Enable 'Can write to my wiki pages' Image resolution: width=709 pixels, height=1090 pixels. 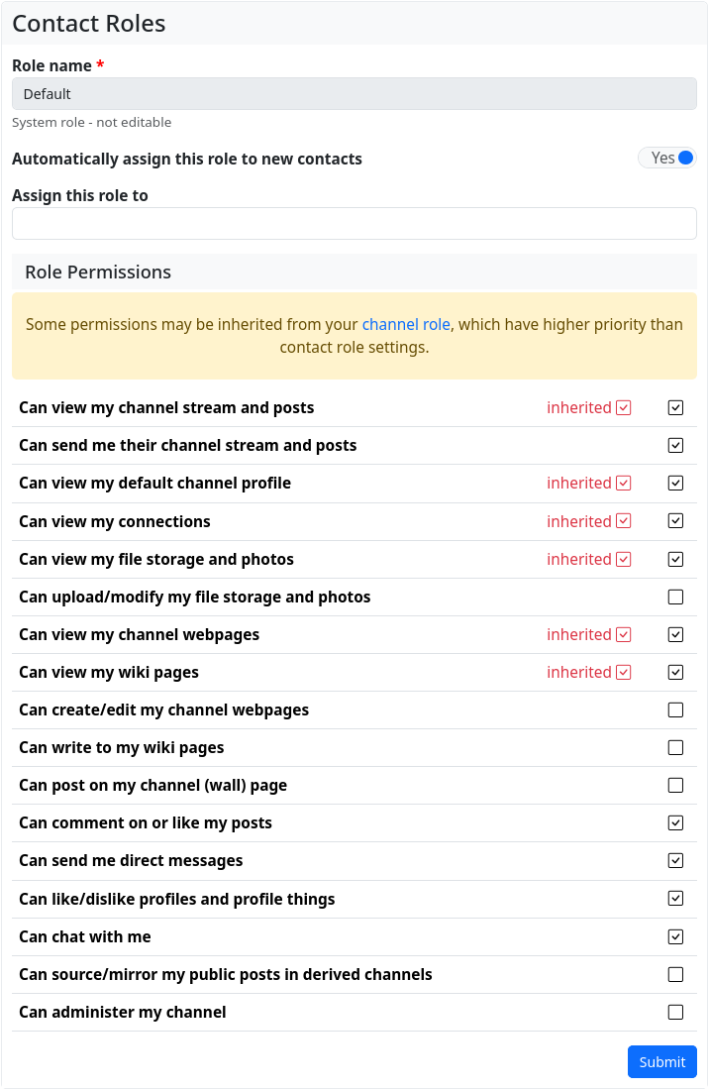point(675,748)
